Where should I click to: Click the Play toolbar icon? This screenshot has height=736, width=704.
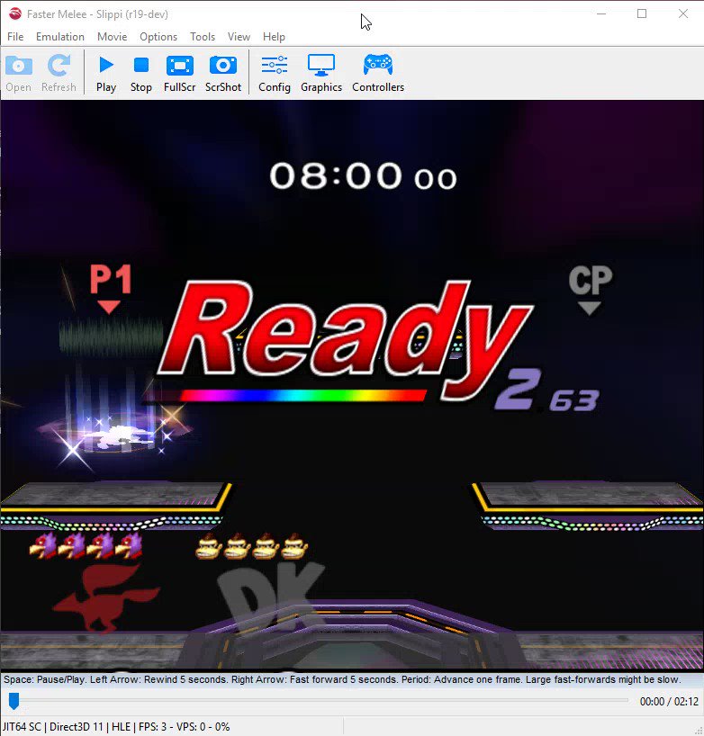(106, 74)
